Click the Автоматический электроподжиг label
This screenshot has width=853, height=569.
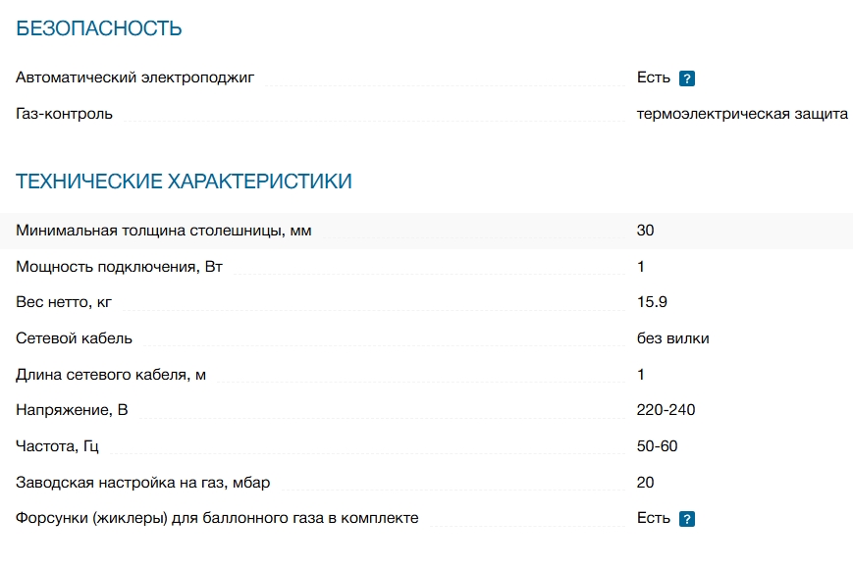(135, 78)
